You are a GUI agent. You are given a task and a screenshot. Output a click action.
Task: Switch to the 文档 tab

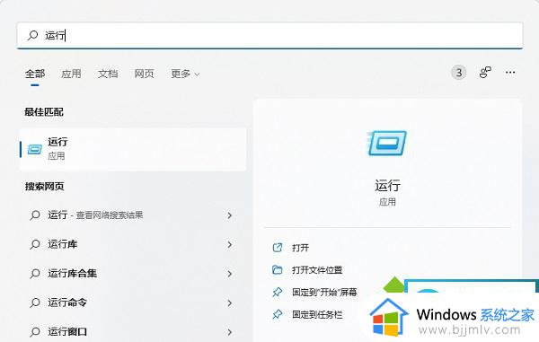coord(108,74)
